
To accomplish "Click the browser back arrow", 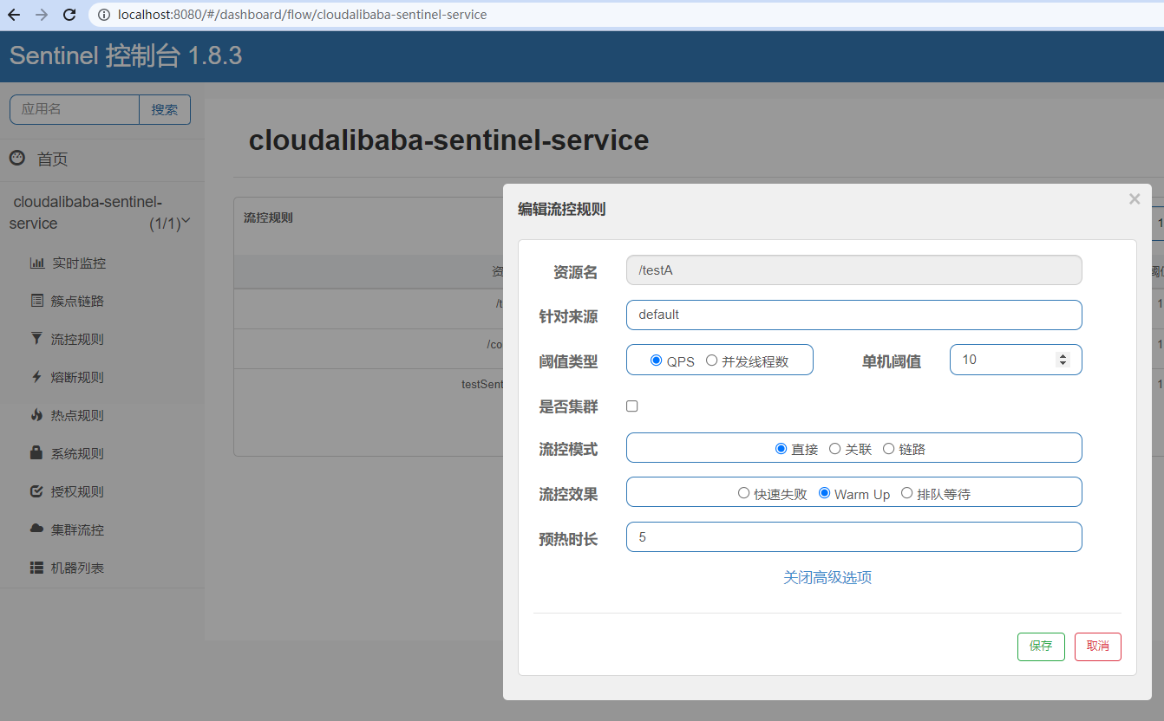I will coord(14,15).
